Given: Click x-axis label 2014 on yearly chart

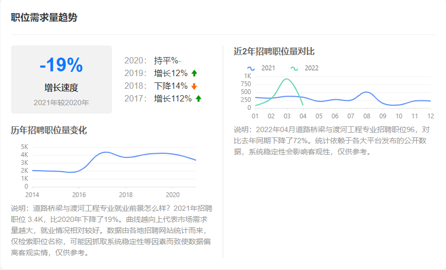Looking at the screenshot, I should 32,195.
